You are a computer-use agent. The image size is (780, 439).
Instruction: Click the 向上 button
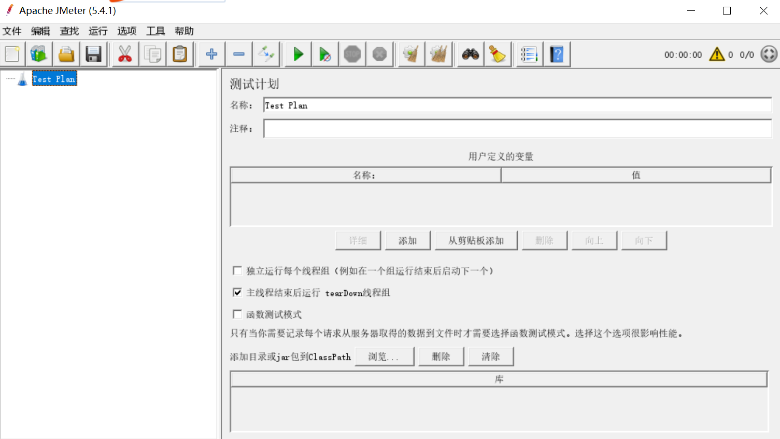[x=594, y=240]
